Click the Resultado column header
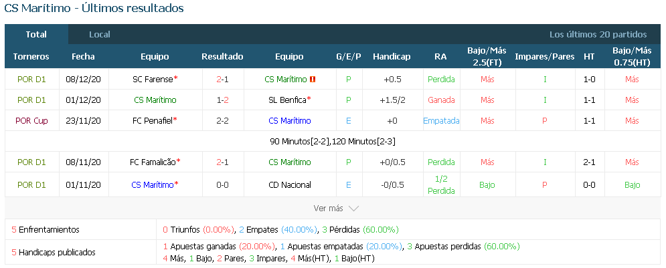The width and height of the screenshot is (666, 268). point(222,57)
